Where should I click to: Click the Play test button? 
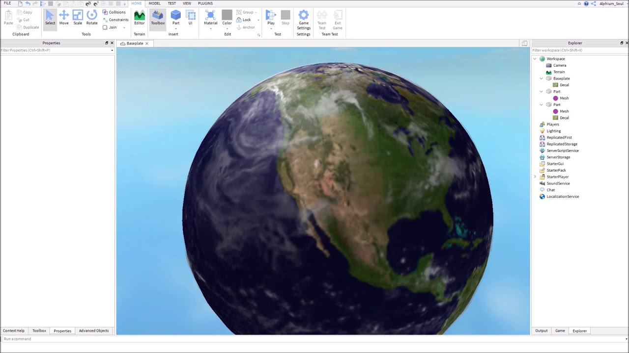tap(271, 18)
